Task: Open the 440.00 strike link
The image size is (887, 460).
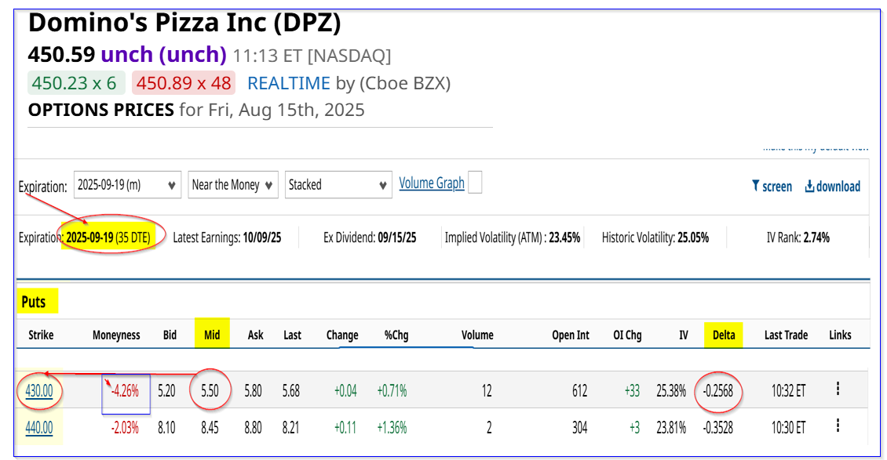Action: (39, 428)
